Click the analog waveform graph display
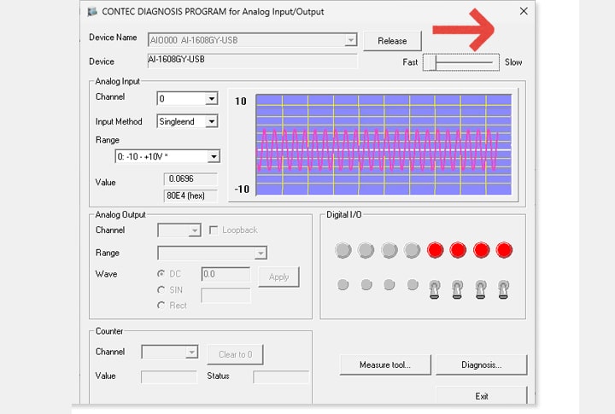 point(384,144)
